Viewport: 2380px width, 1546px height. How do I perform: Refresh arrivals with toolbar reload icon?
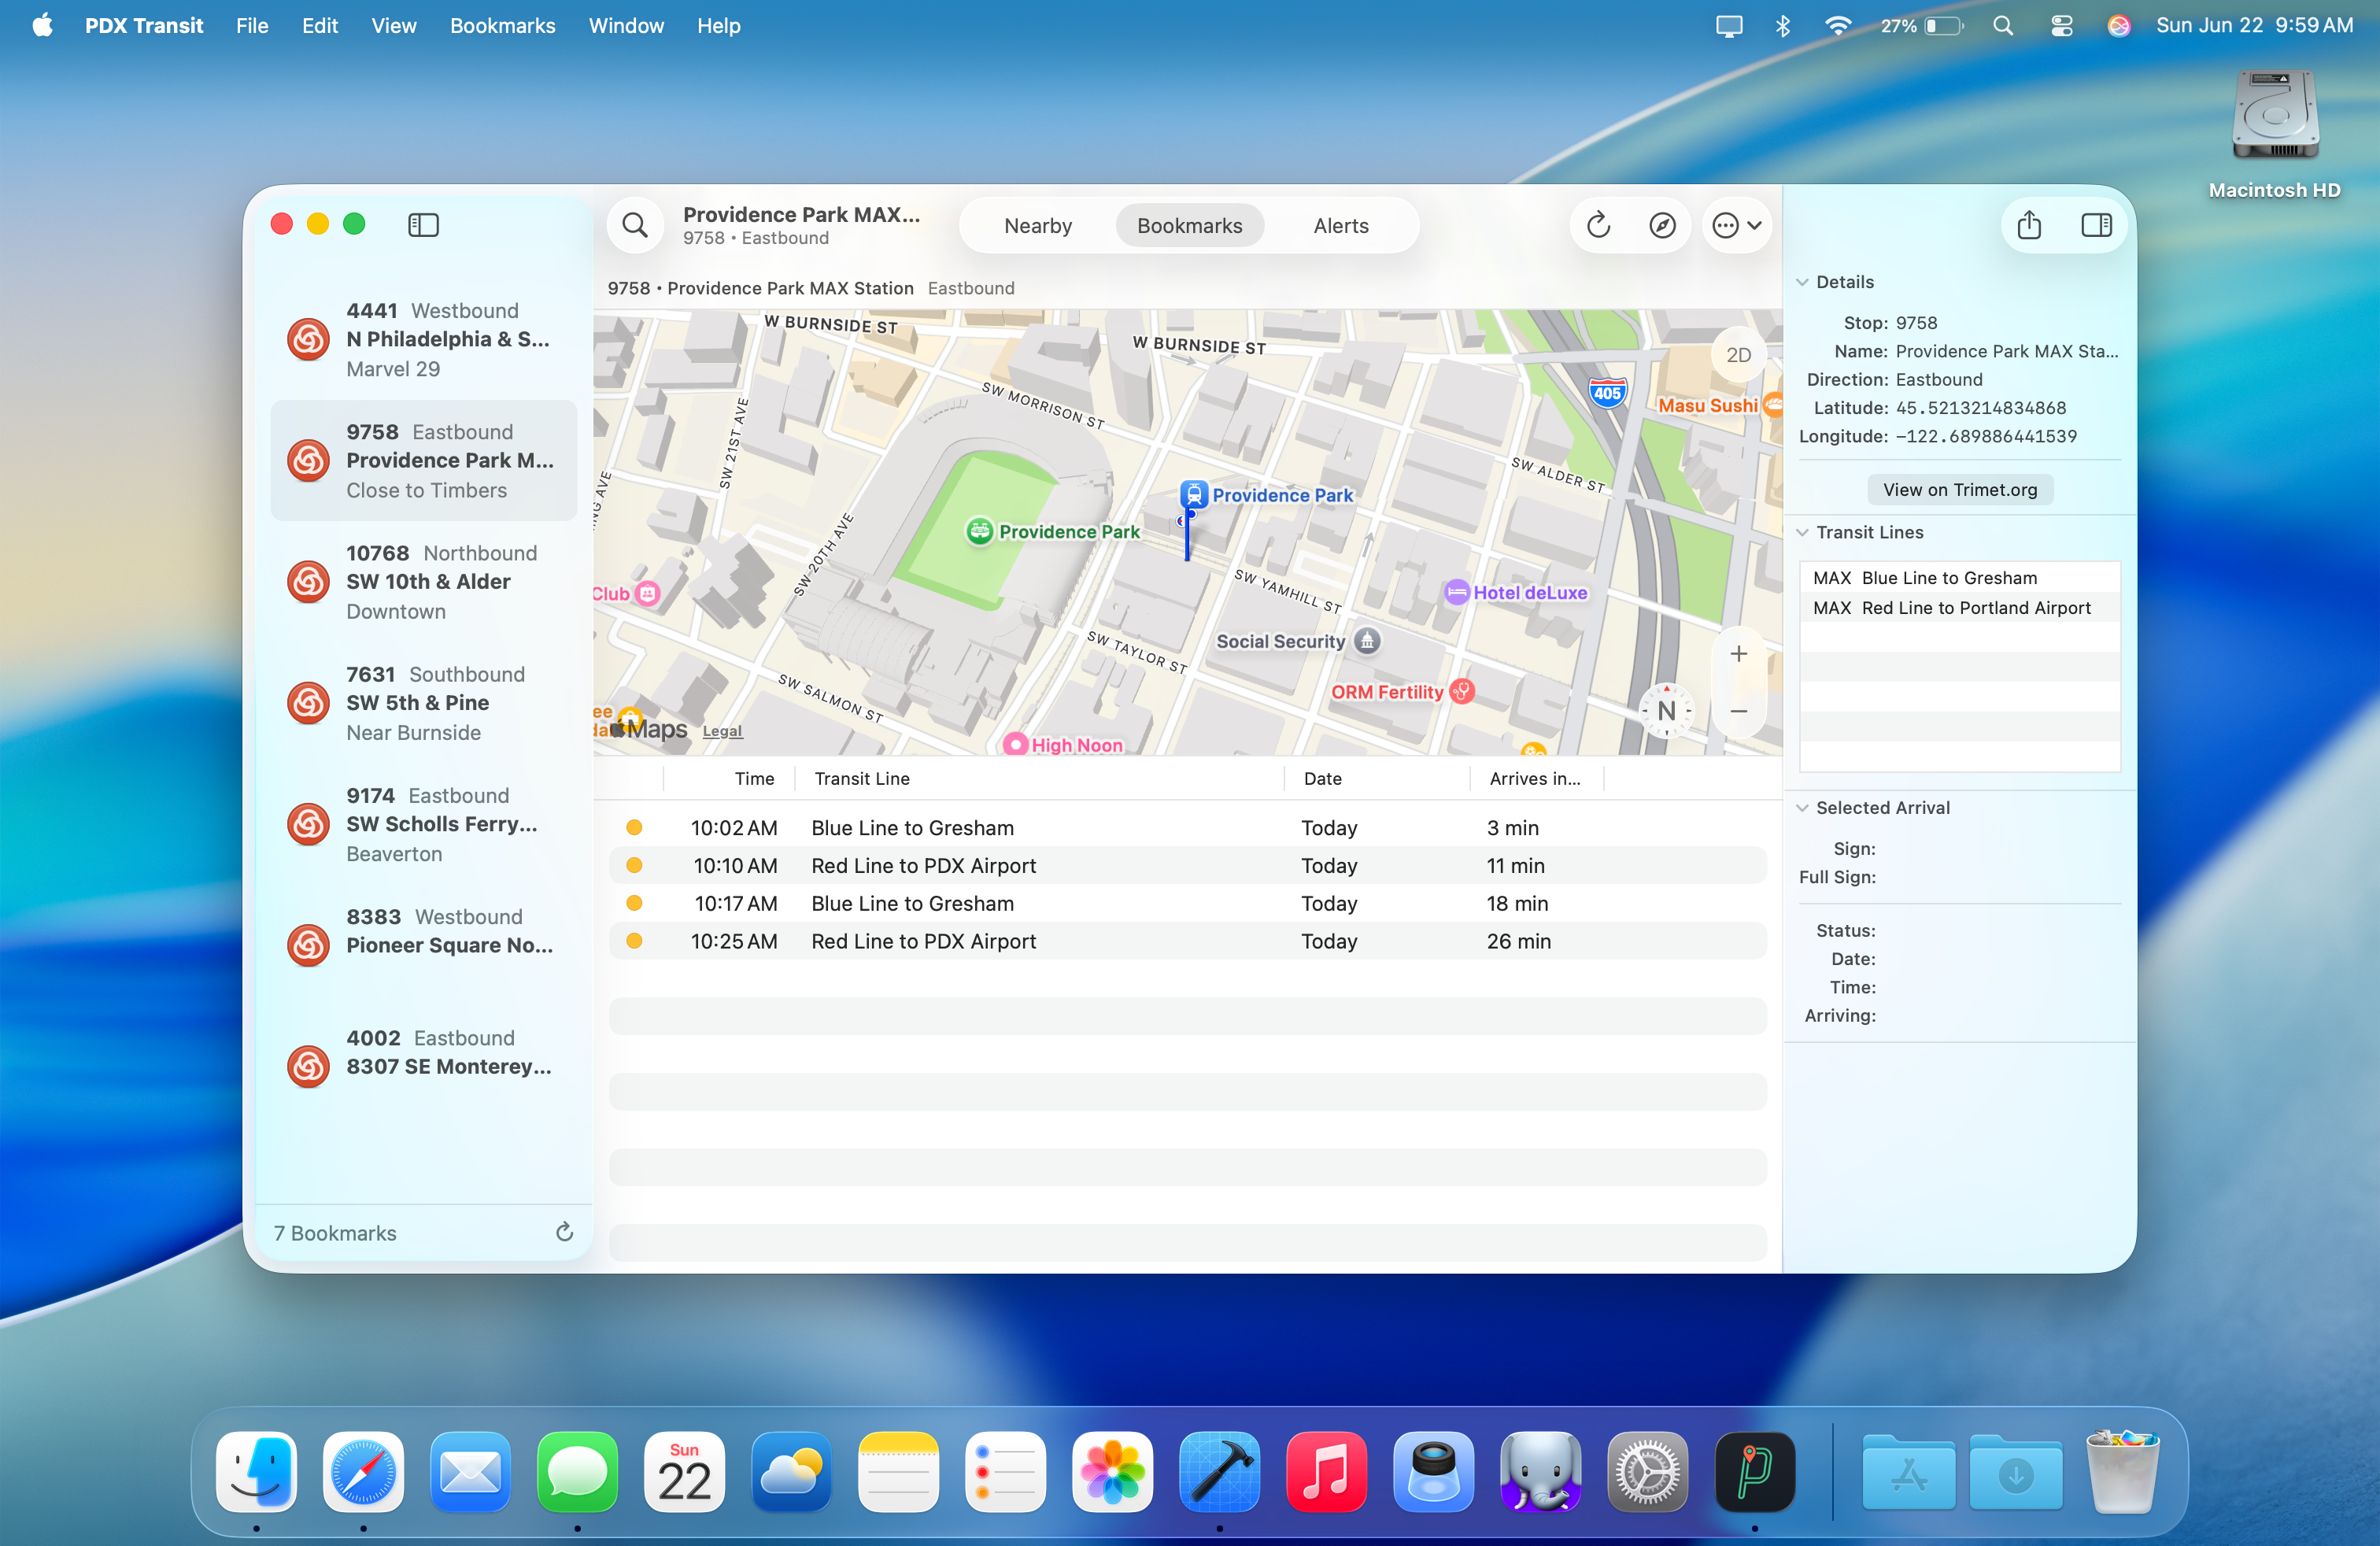click(x=1598, y=225)
